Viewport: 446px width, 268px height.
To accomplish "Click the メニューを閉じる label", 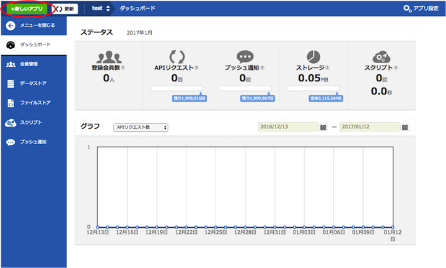I will 37,25.
